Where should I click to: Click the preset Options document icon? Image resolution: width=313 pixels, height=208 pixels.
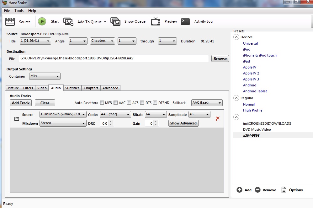click(x=284, y=190)
